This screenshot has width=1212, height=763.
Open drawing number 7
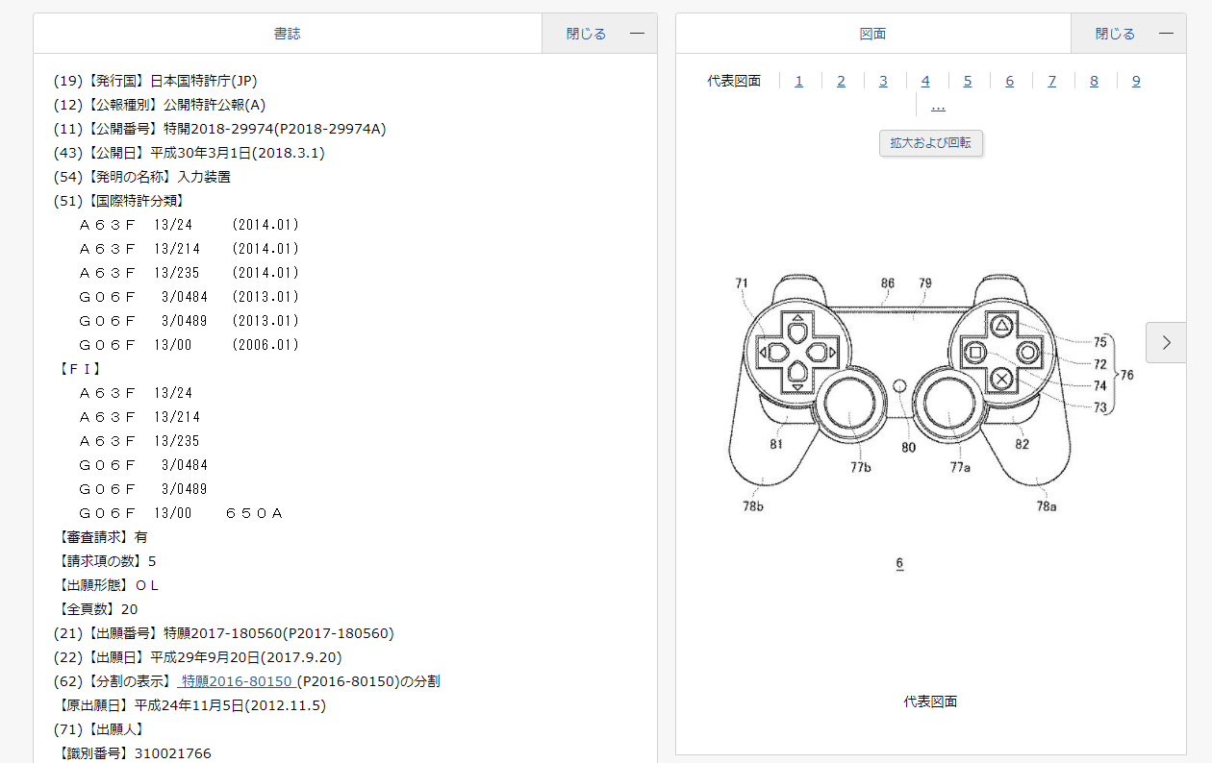click(1051, 81)
